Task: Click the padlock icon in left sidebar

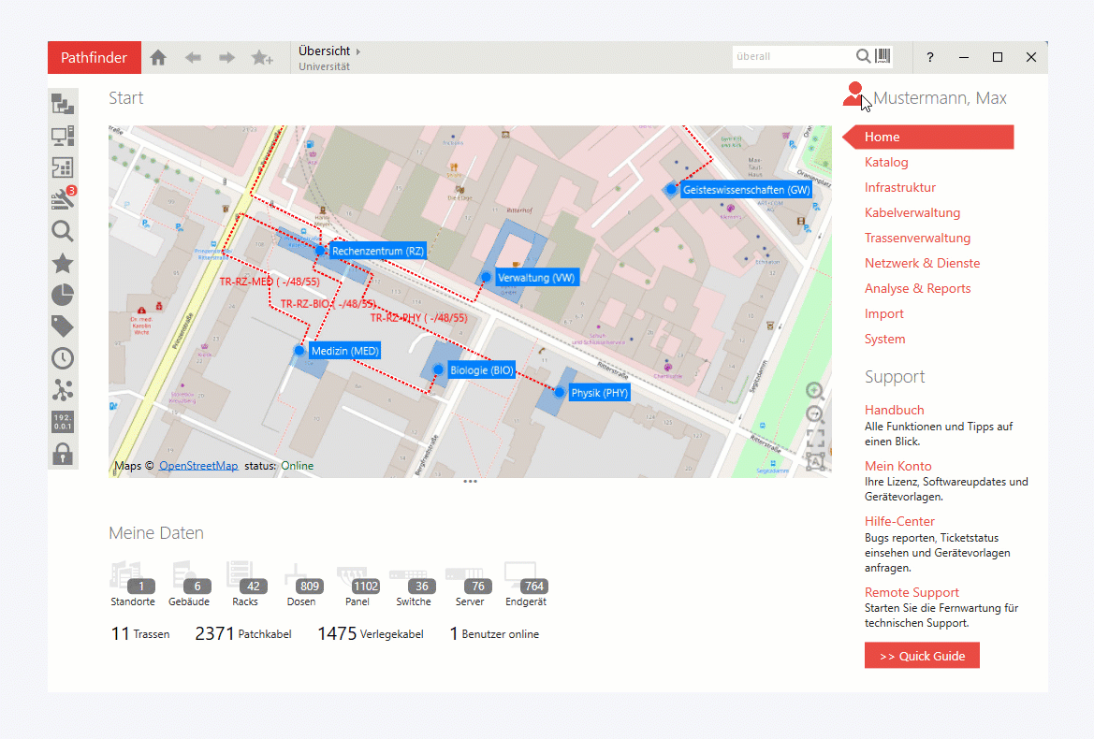Action: (x=63, y=455)
